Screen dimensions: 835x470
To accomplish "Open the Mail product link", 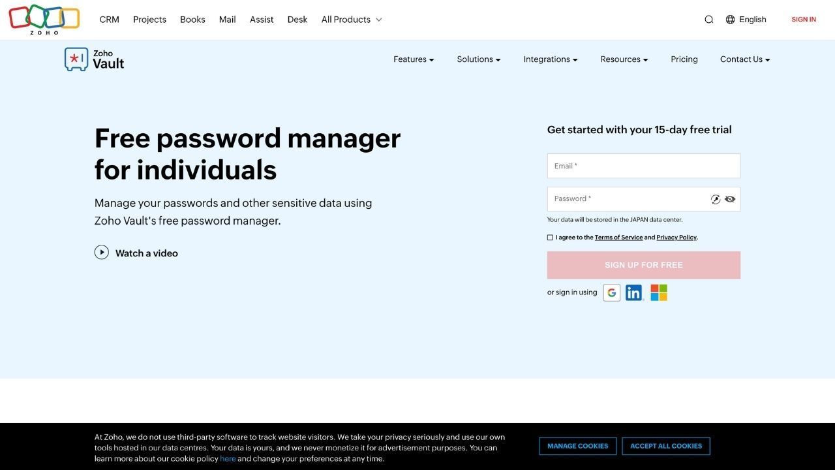I will 228,20.
